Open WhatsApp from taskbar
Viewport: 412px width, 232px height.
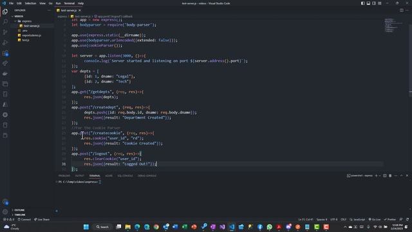click(269, 227)
